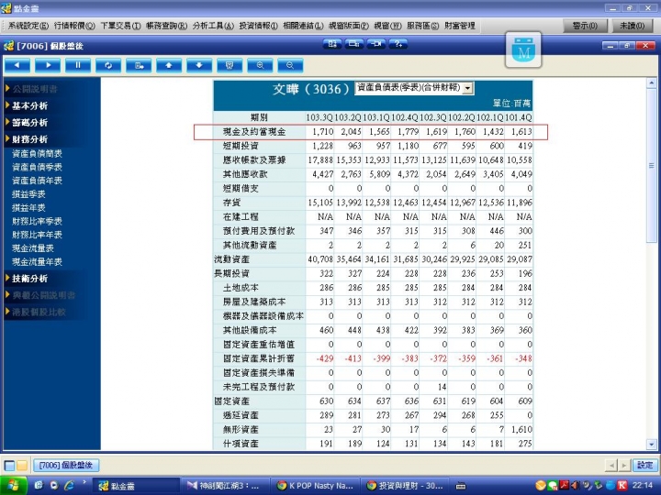Viewport: 661px width, 495px height.
Task: Switch to K POP Nasty Chrome taskbar window
Action: point(316,486)
